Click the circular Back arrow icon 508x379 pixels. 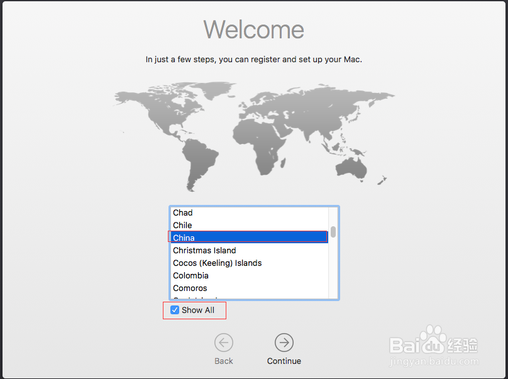click(224, 343)
